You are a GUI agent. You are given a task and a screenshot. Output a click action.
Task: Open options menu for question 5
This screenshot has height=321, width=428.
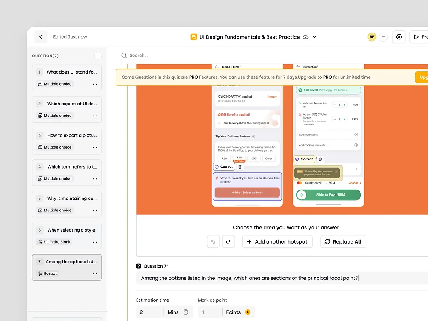coord(95,211)
